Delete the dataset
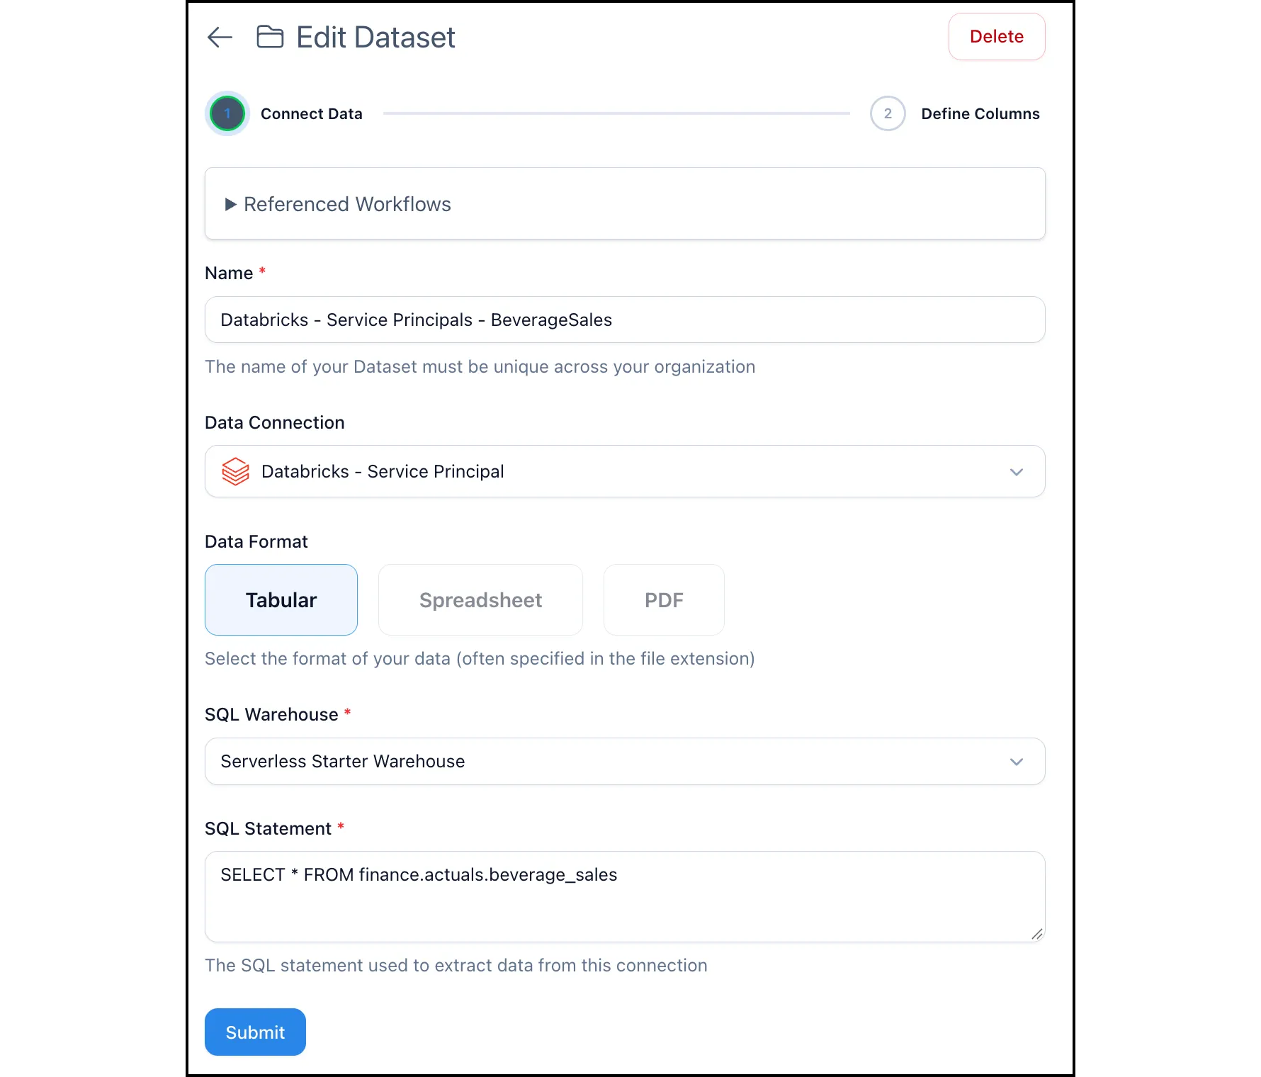 coord(997,37)
